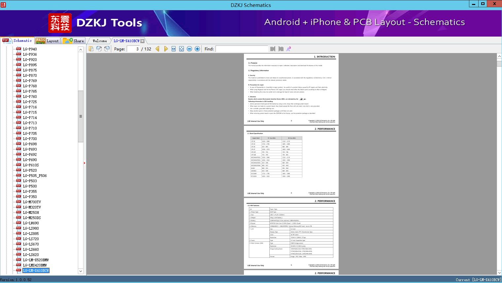Open LG-P610S schematic entry
Screen dimensions: 502x283
[x=31, y=165]
